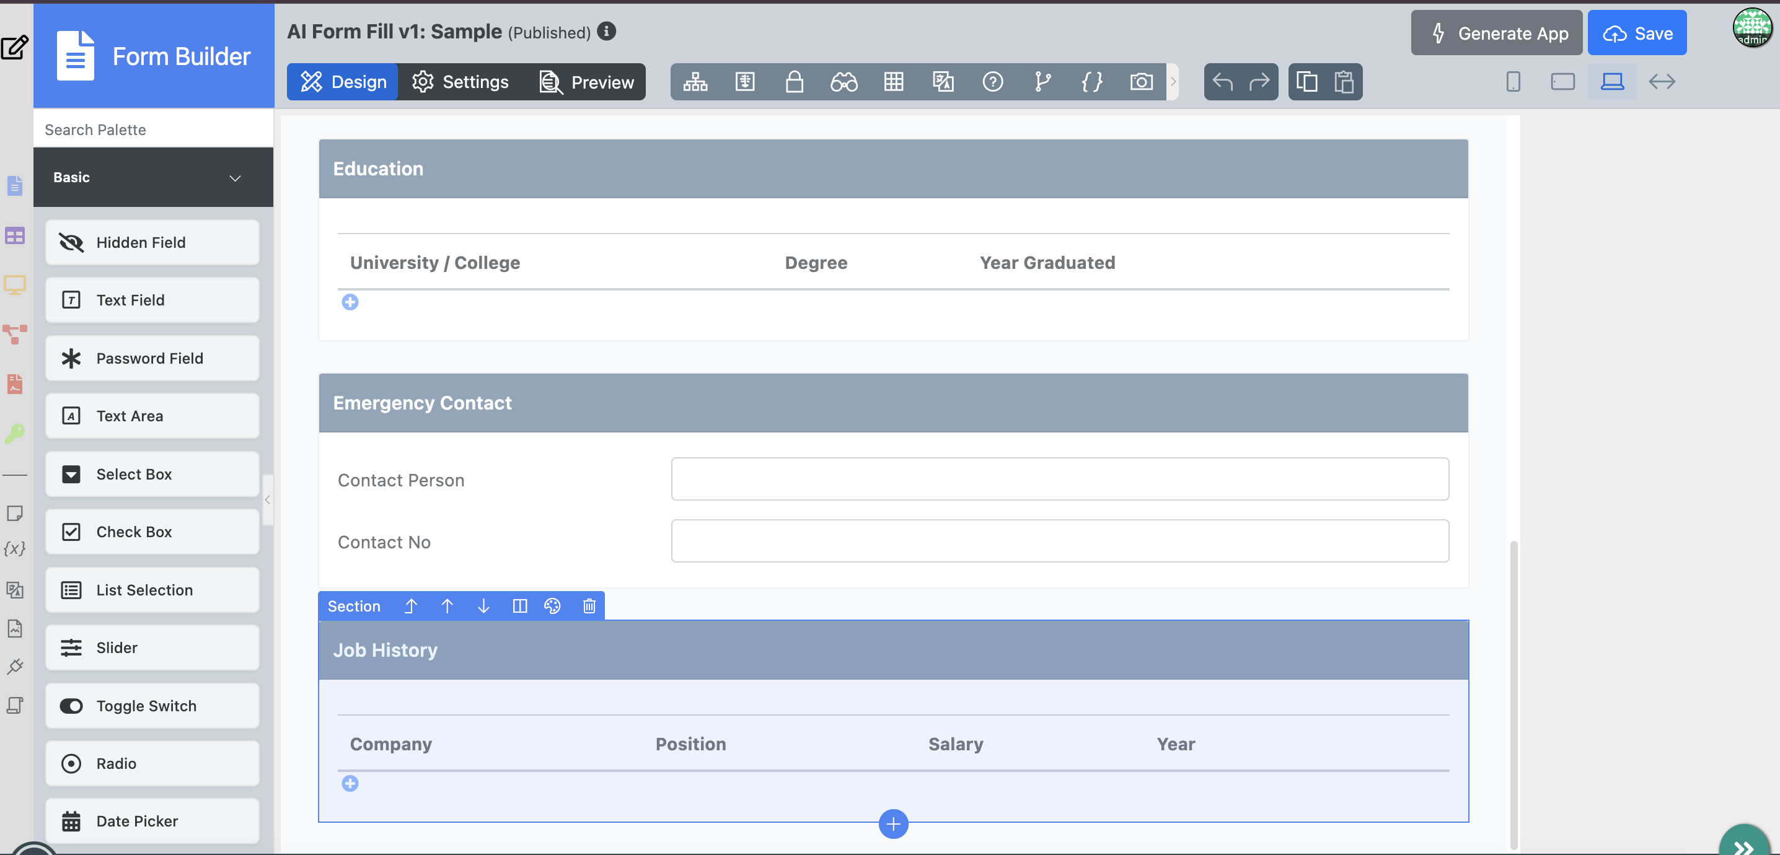The image size is (1780, 855).
Task: Move section down with arrow icon
Action: tap(483, 606)
